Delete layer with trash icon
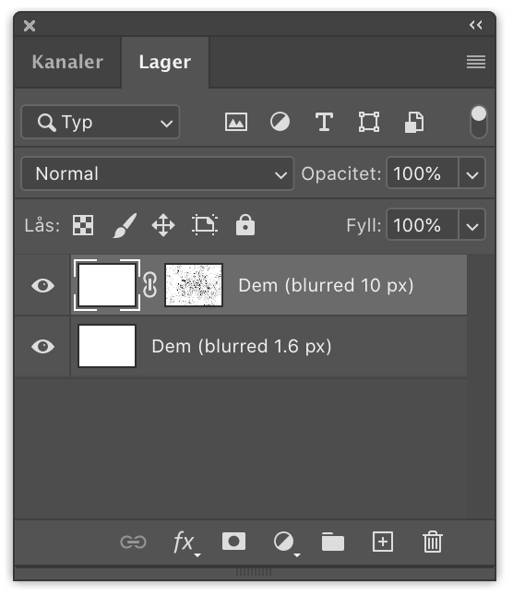Screen dimensions: 513x596 click(x=433, y=542)
